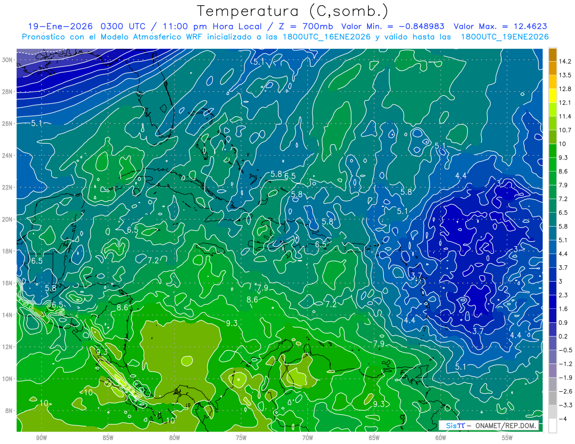Image resolution: width=575 pixels, height=444 pixels.
Task: Click the 18N latitude axis label
Action: 8,251
